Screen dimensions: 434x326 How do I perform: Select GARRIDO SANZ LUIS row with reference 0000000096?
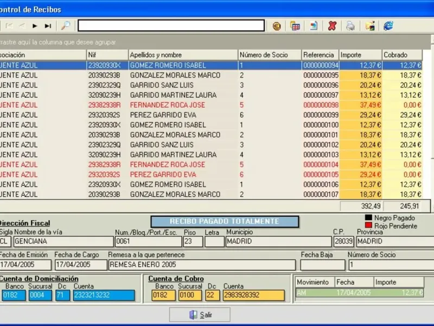pos(211,85)
